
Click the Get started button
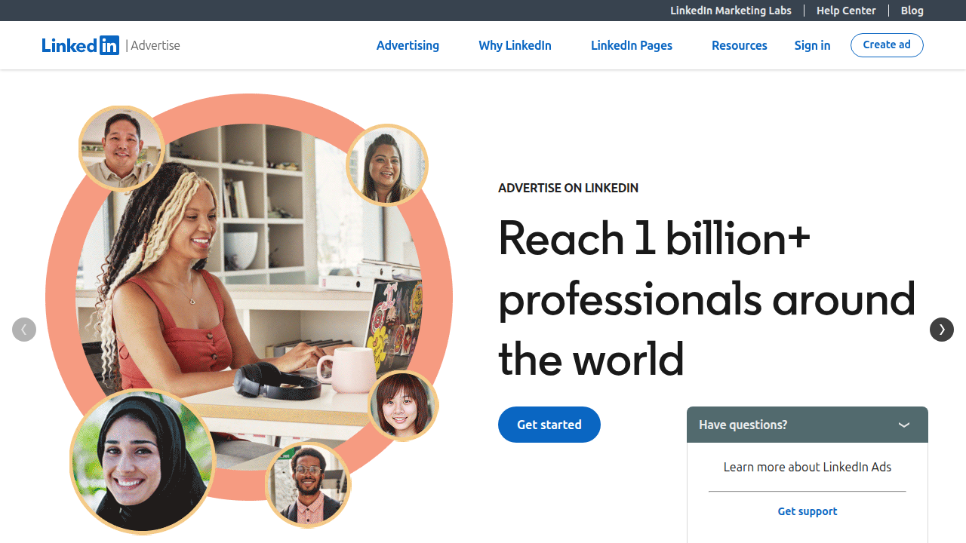[549, 424]
